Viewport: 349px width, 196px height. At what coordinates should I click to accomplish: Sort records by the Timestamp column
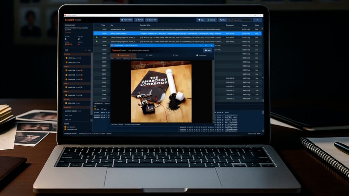[230, 25]
